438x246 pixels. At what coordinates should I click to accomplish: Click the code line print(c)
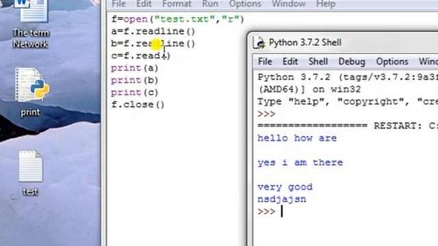pyautogui.click(x=135, y=92)
